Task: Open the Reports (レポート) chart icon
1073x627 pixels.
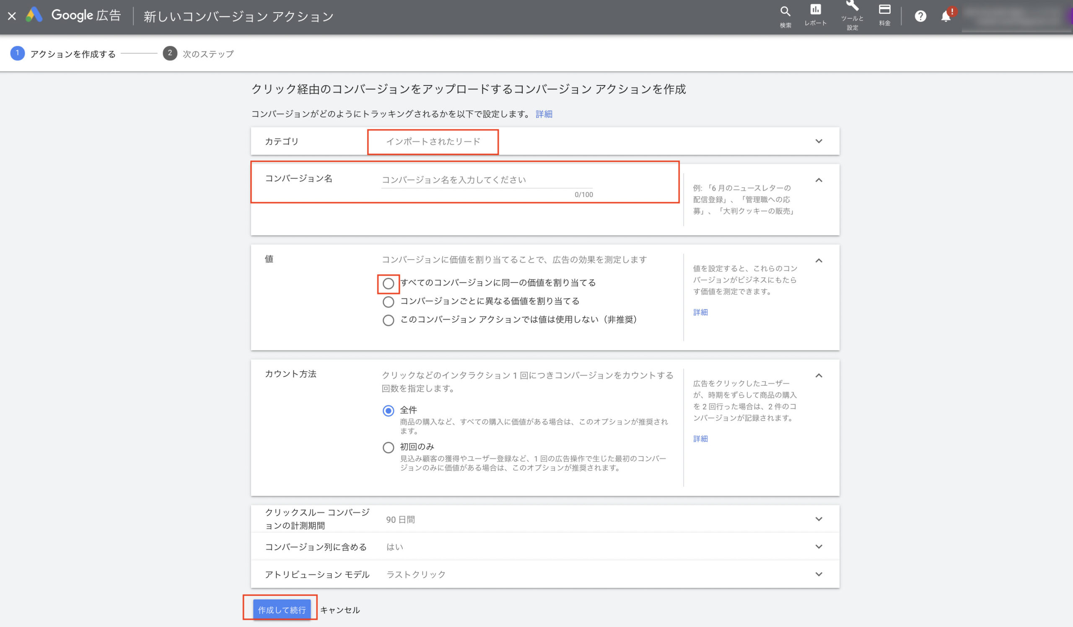Action: pyautogui.click(x=815, y=10)
